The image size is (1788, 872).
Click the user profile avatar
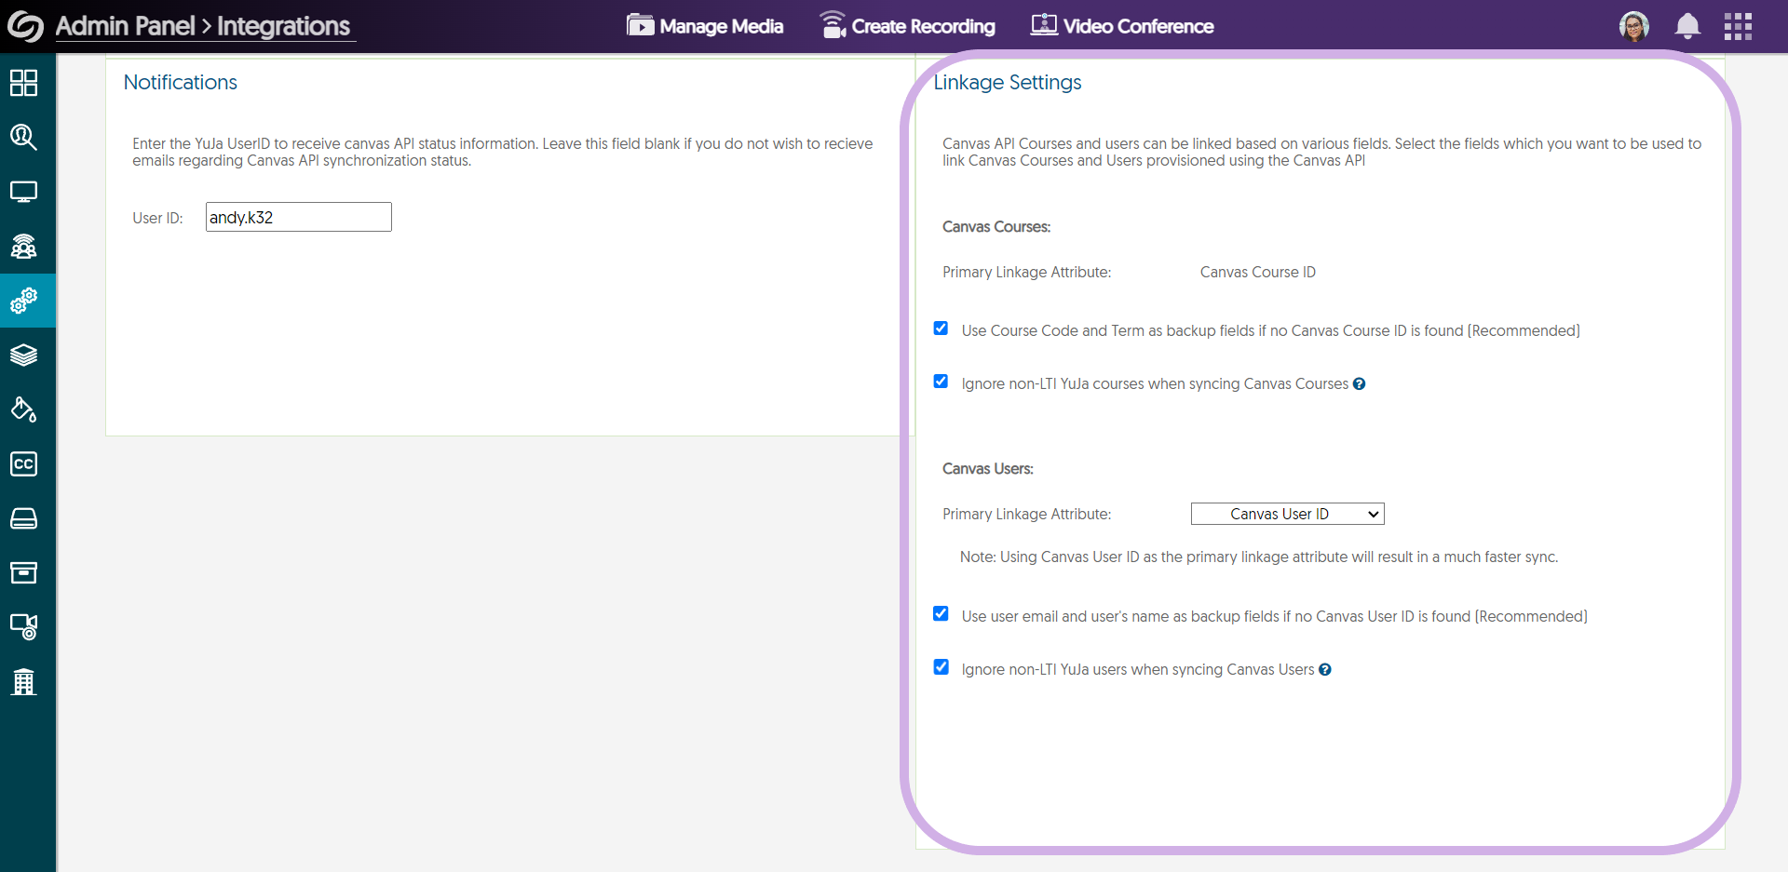tap(1634, 26)
